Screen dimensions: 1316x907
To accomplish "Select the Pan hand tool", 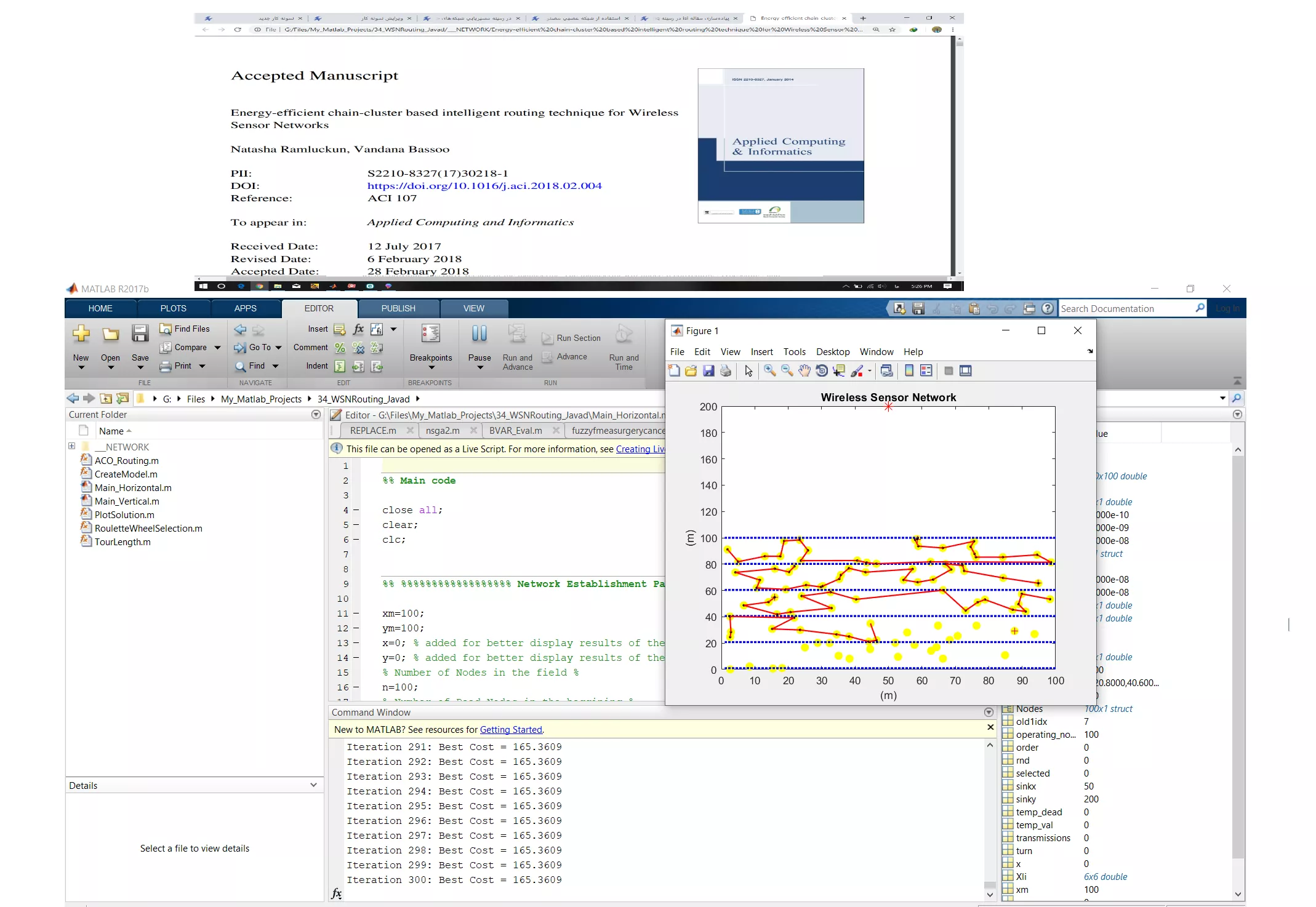I will (804, 370).
